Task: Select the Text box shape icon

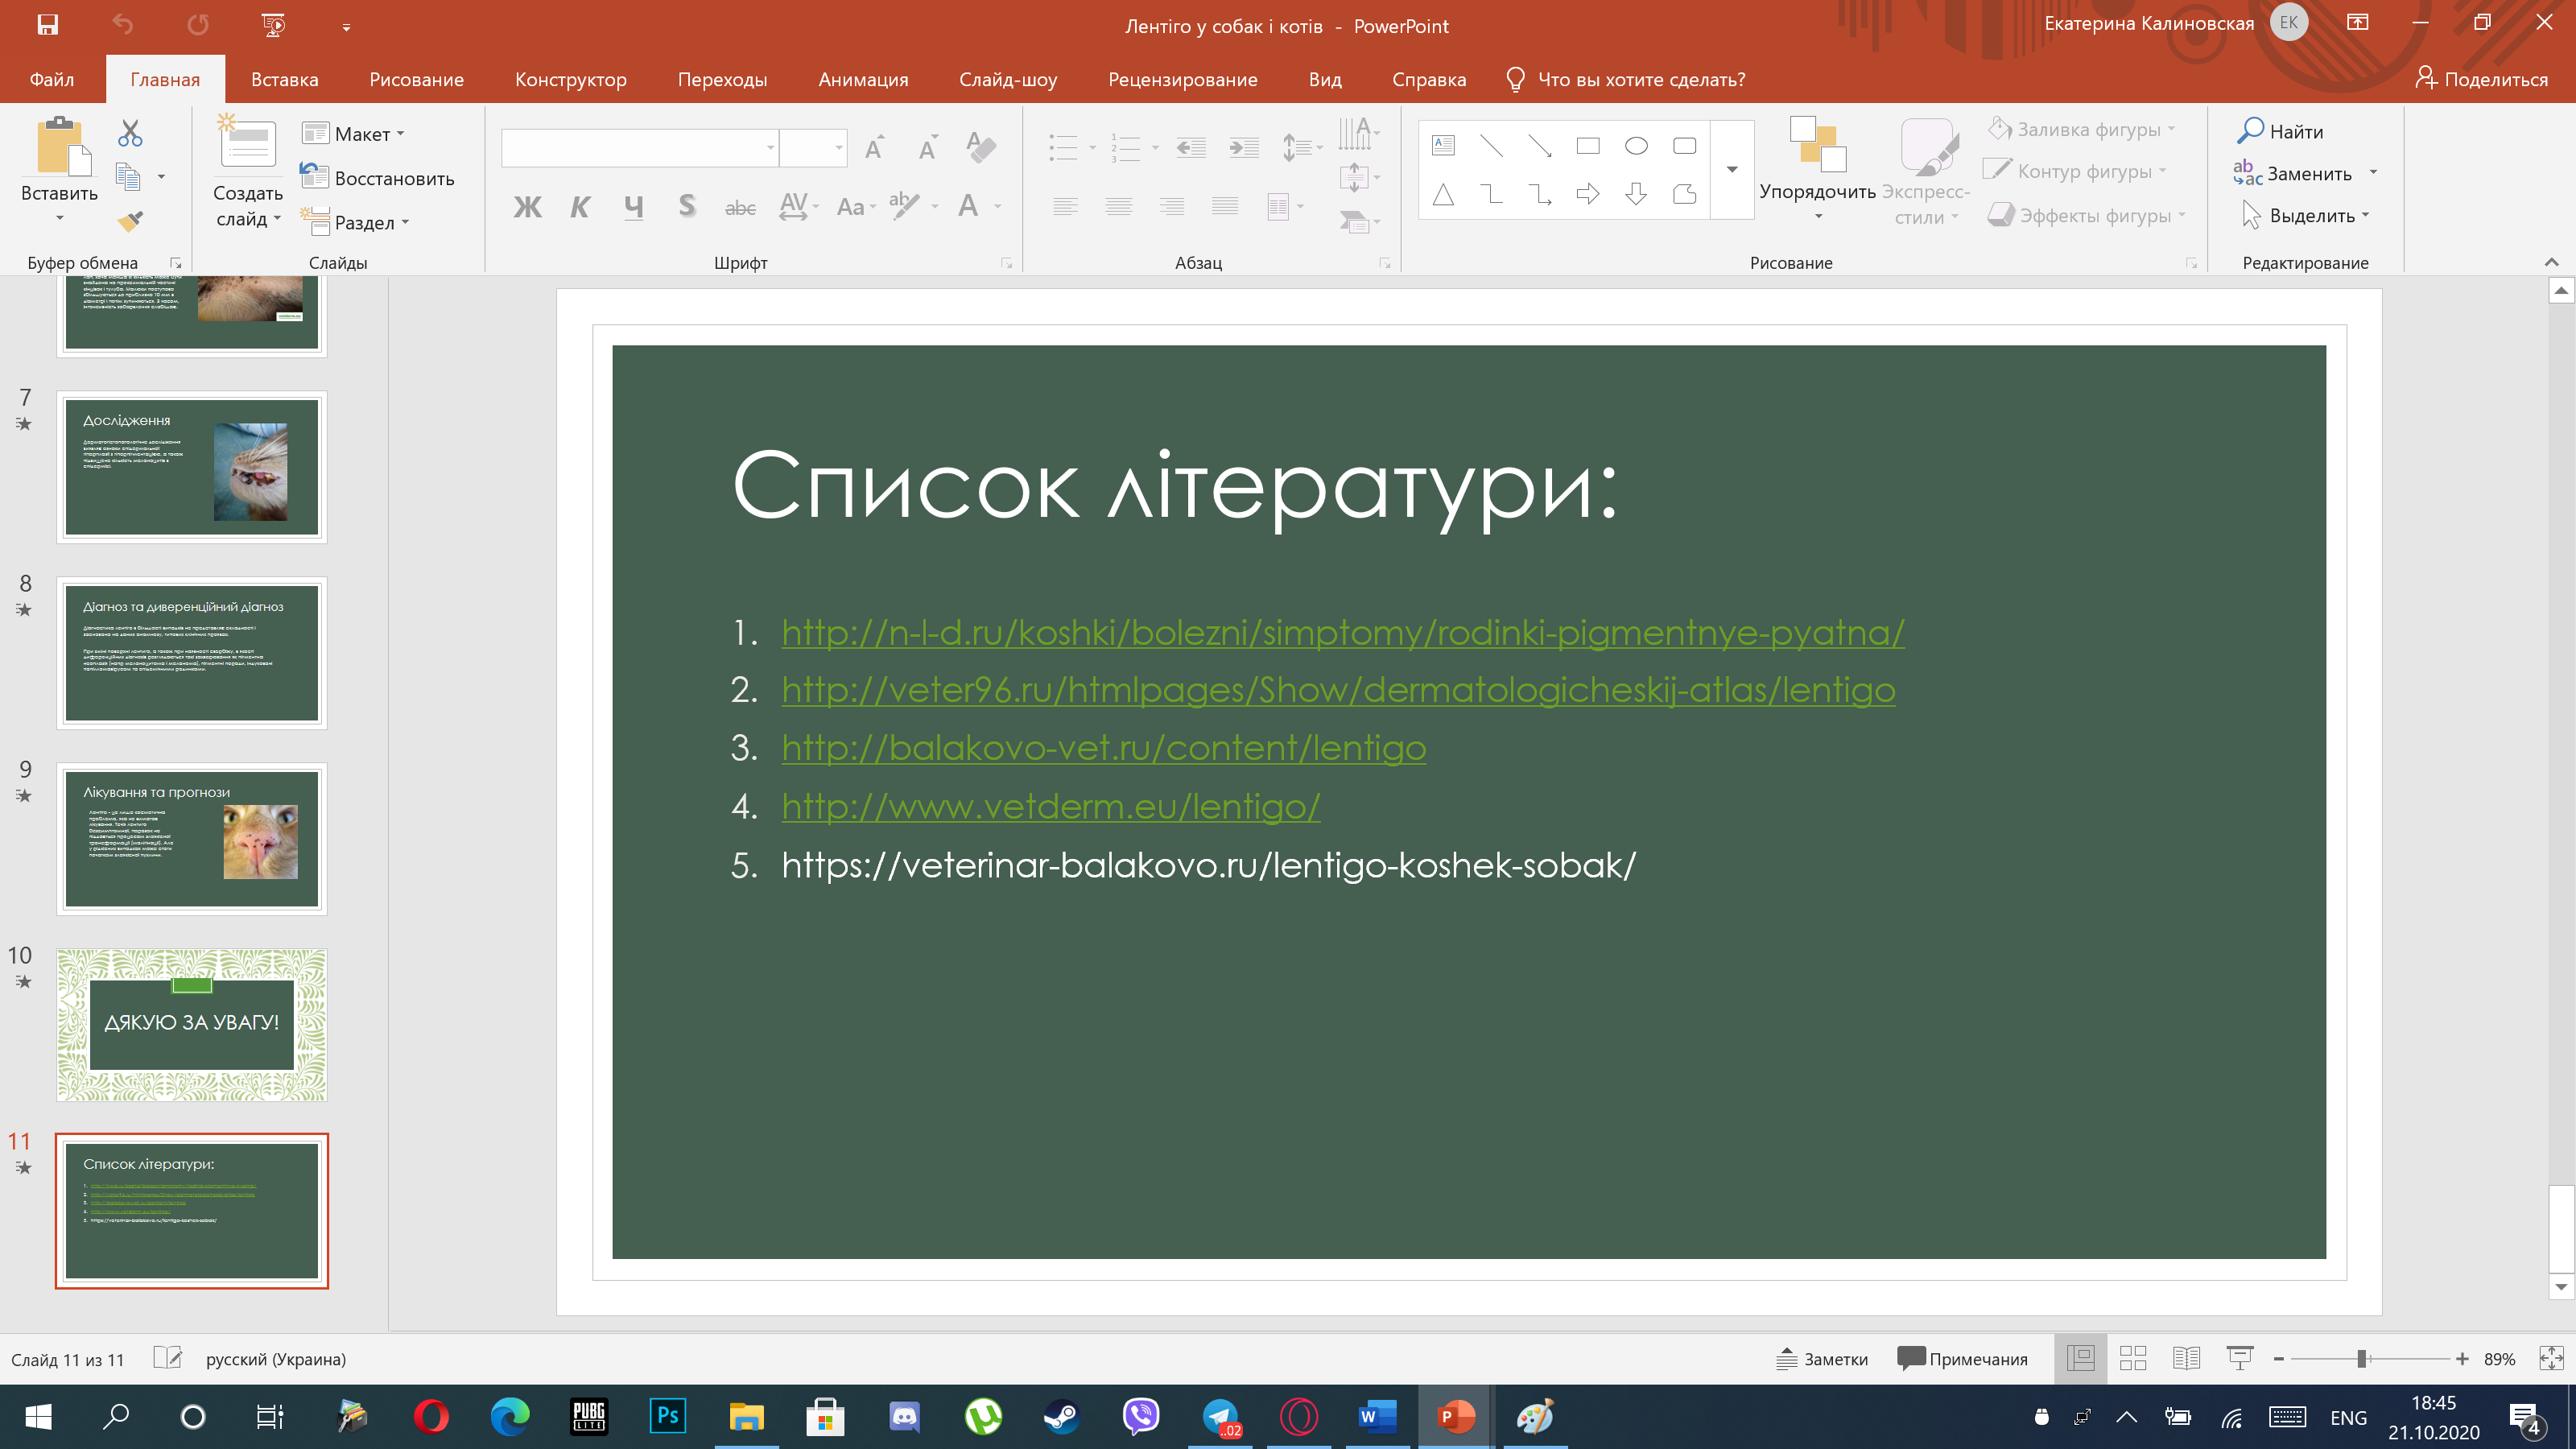Action: coord(1443,146)
